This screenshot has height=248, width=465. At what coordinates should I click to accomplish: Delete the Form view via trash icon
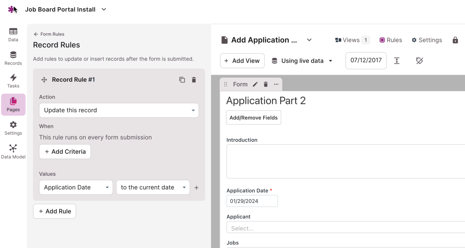[266, 84]
